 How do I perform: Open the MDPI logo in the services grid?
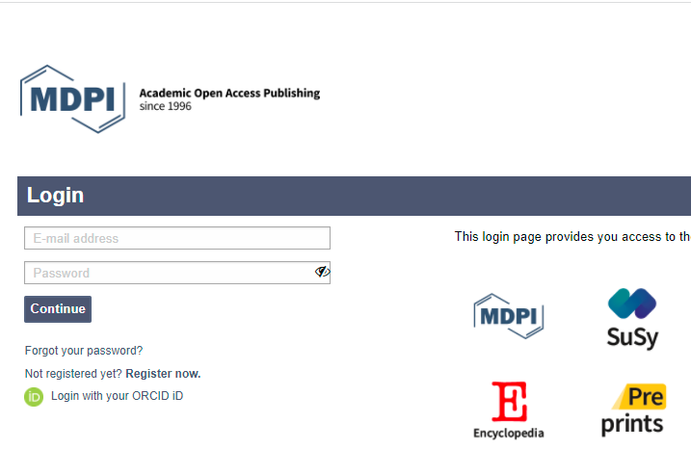(x=508, y=316)
